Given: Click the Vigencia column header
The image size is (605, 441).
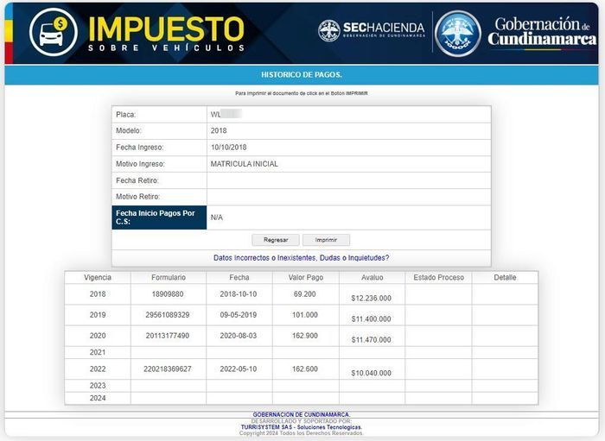Looking at the screenshot, I should click(x=98, y=278).
